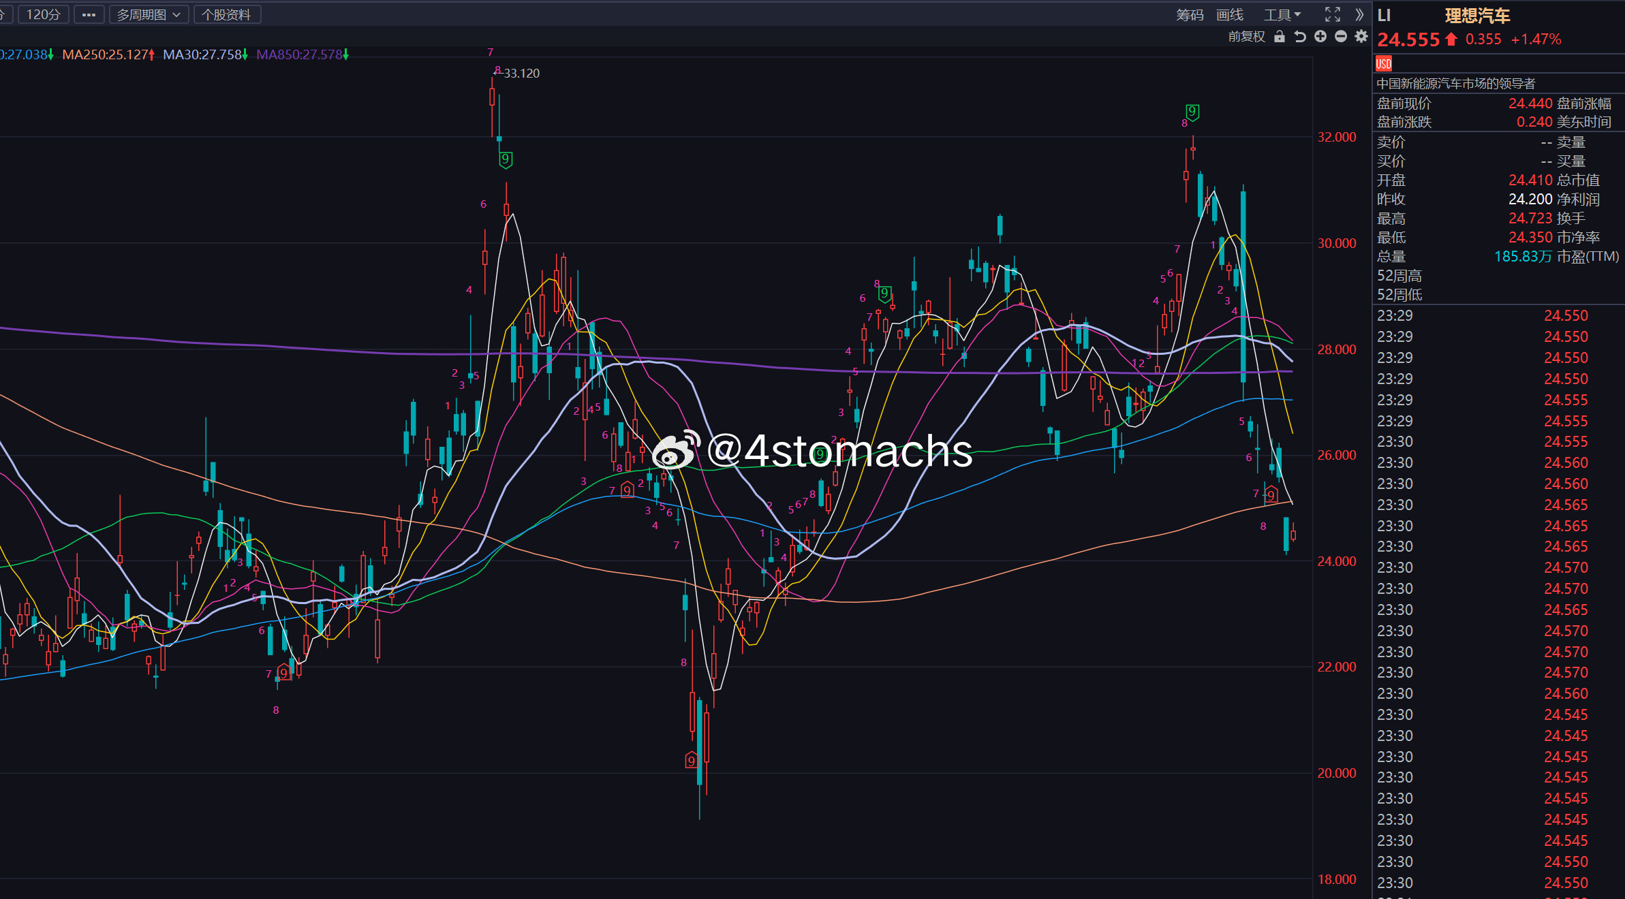Click the 52周低 label
The height and width of the screenshot is (899, 1625).
[1399, 295]
